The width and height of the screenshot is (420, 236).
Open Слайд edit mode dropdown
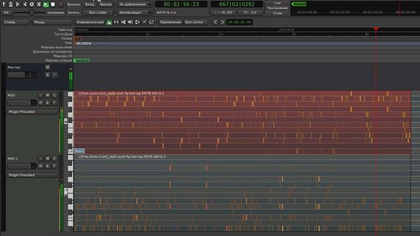click(x=16, y=22)
